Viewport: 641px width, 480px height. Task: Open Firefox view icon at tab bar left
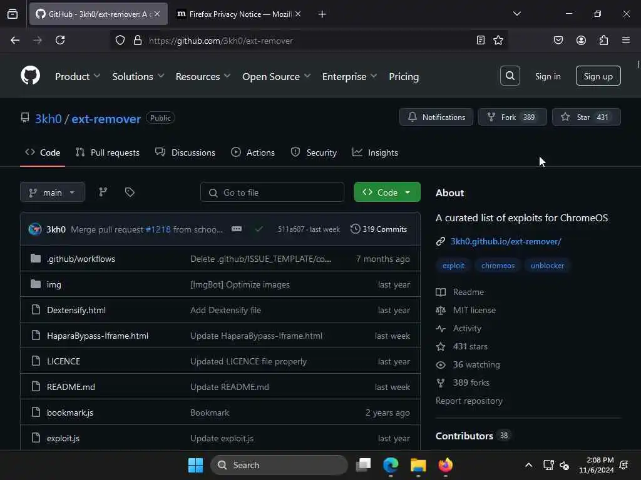click(13, 14)
